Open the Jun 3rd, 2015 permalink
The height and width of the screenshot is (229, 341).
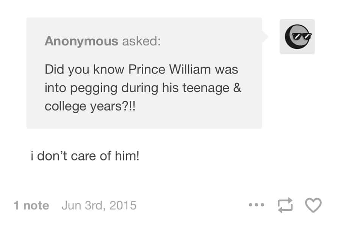[99, 205]
